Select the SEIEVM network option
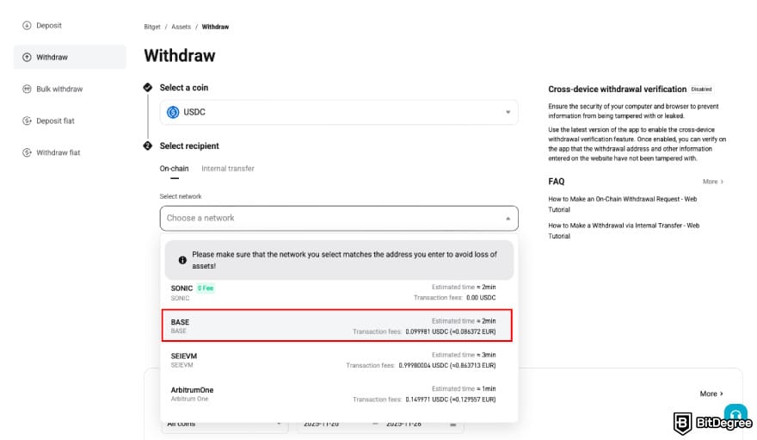This screenshot has width=757, height=440. point(337,360)
